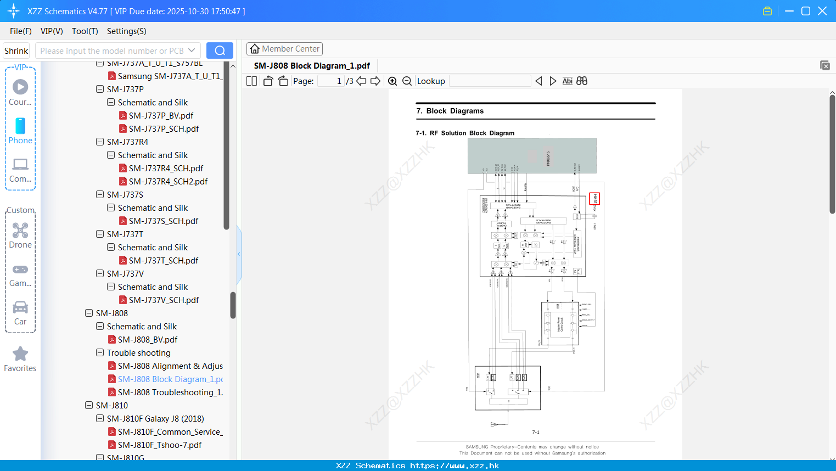The image size is (836, 471).
Task: Collapse the Trouble shooting folder
Action: (100, 352)
